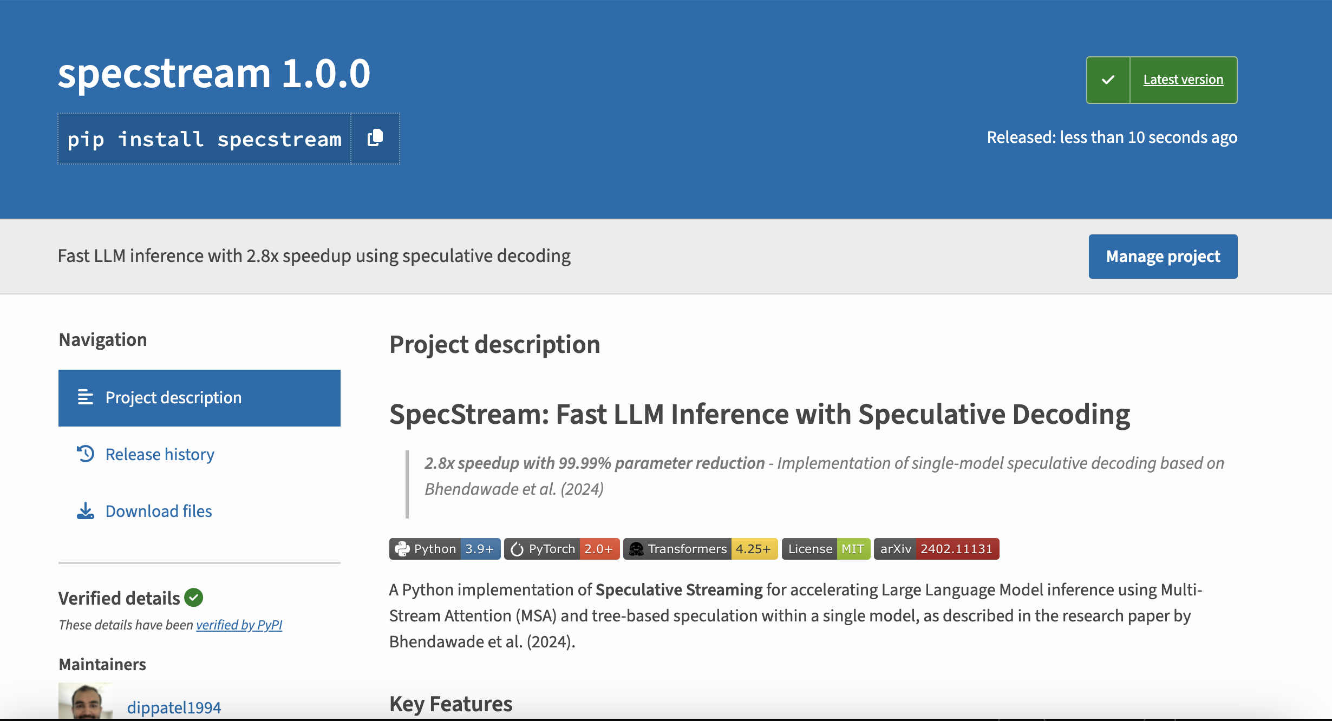Screen dimensions: 1332x721
Task: Switch to Release history section
Action: [x=160, y=454]
